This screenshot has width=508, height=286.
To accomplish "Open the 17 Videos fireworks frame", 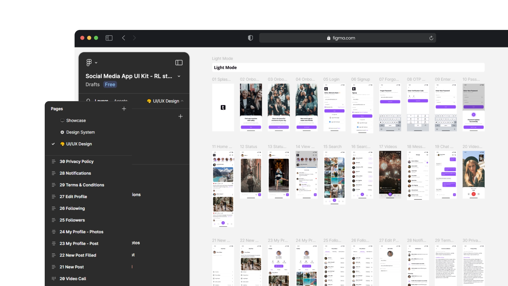I will point(390,175).
